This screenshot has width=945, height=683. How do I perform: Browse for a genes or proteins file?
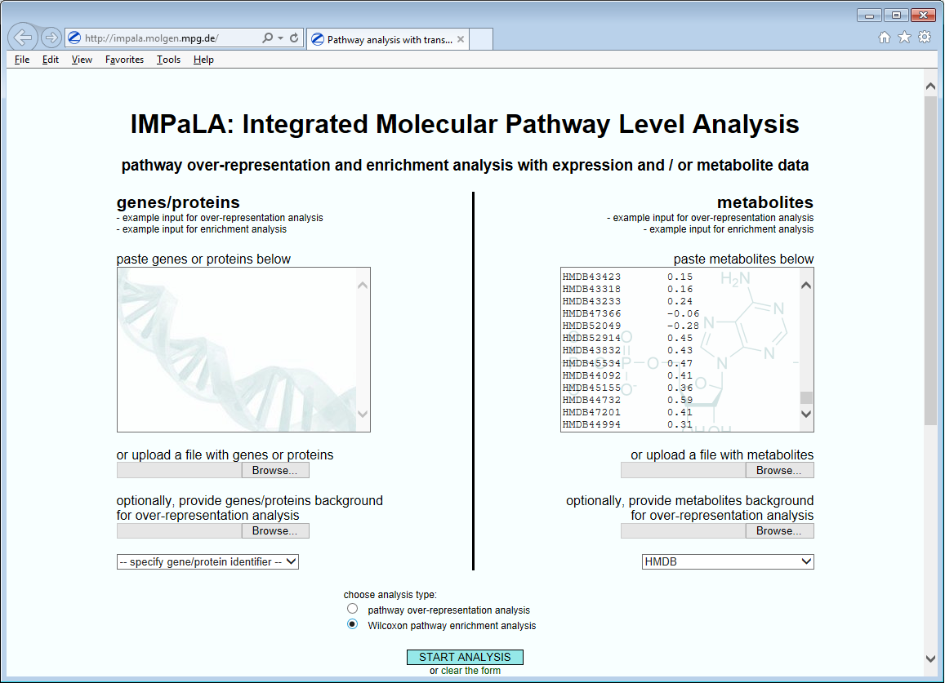pos(274,470)
